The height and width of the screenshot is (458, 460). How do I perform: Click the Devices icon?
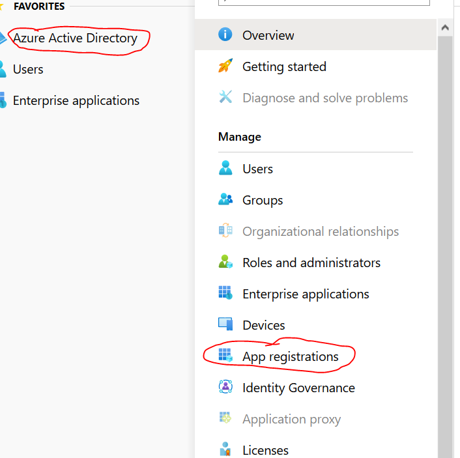click(225, 324)
